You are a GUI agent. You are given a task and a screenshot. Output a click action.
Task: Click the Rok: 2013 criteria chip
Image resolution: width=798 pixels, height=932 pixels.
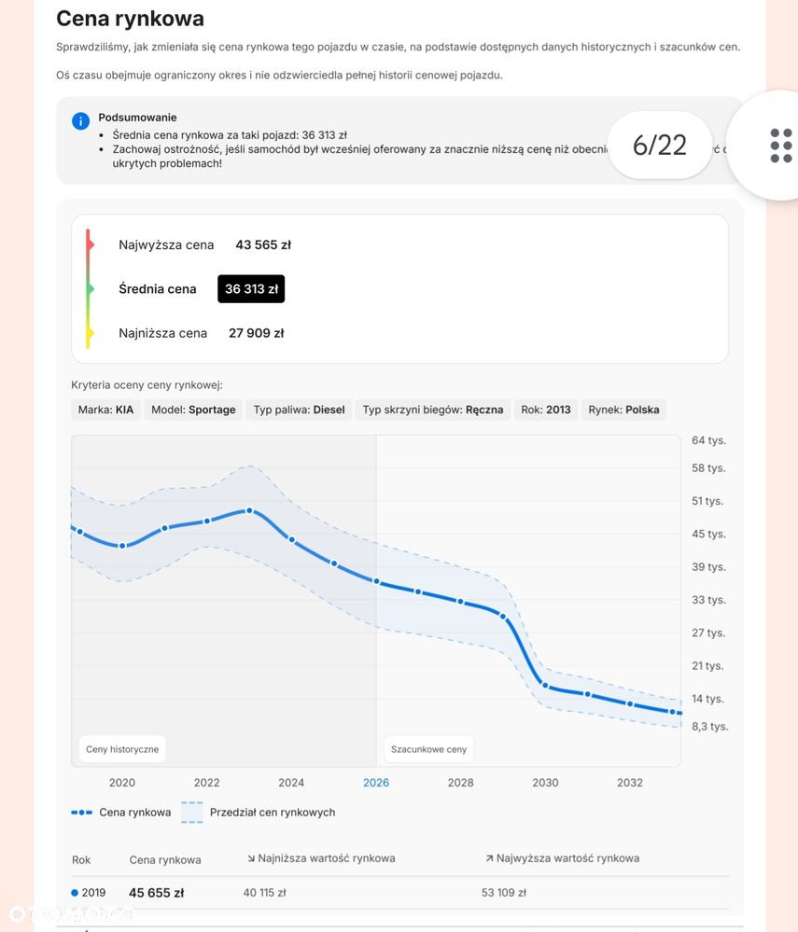546,410
